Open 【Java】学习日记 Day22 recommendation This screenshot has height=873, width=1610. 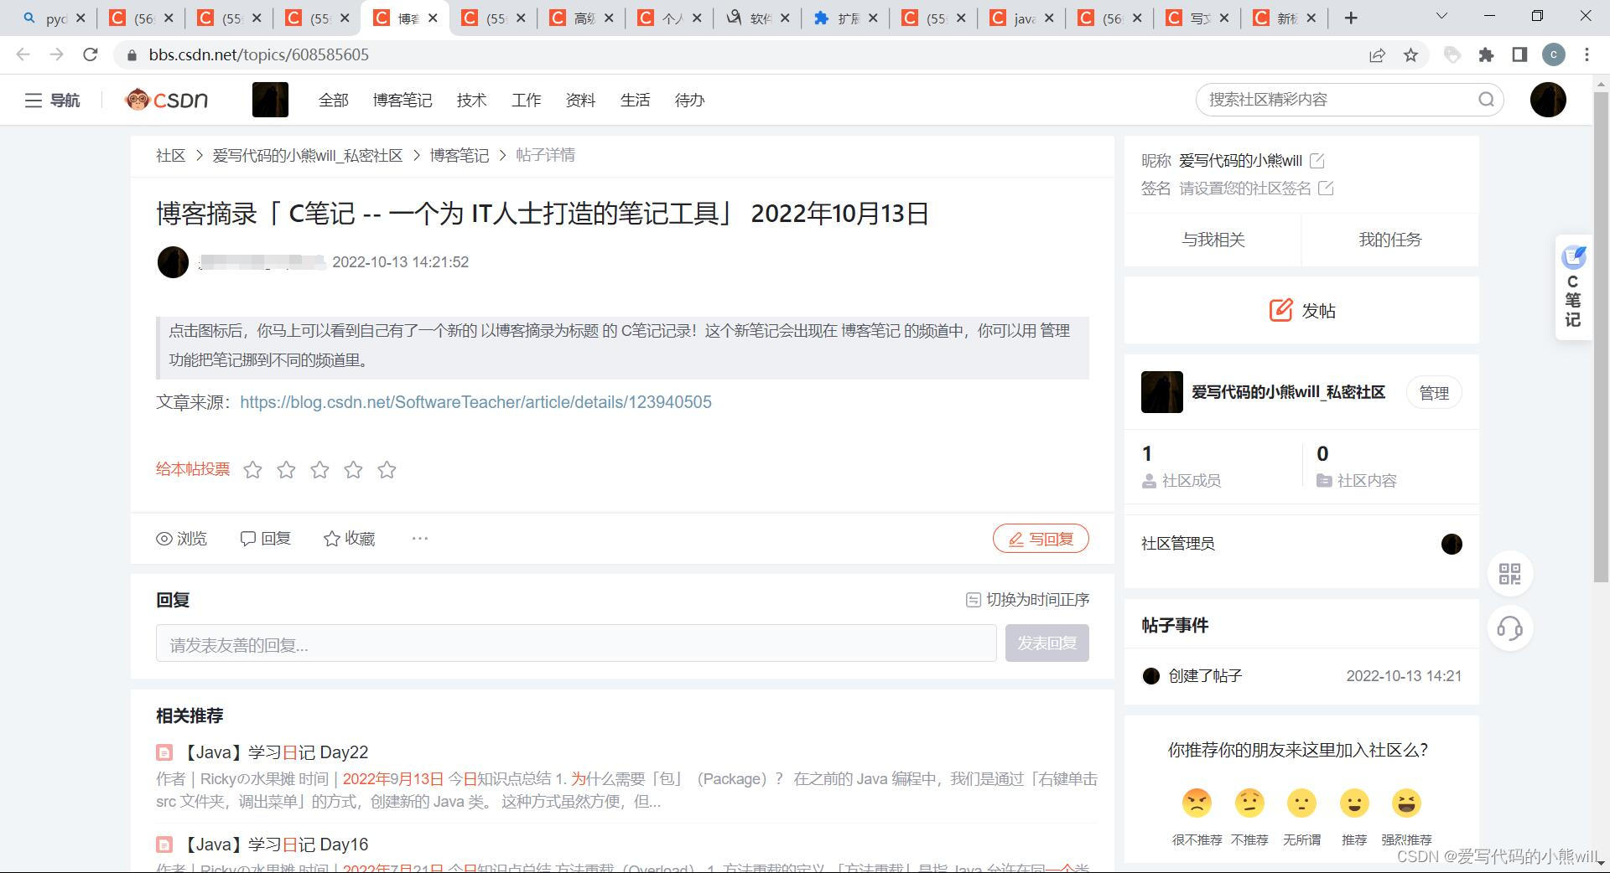pos(274,752)
